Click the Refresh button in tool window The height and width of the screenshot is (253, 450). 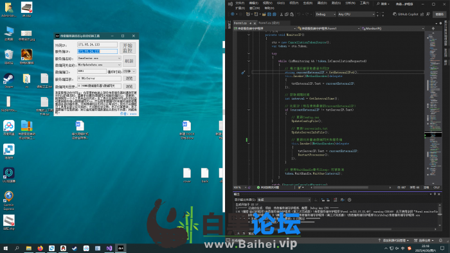pos(129,61)
